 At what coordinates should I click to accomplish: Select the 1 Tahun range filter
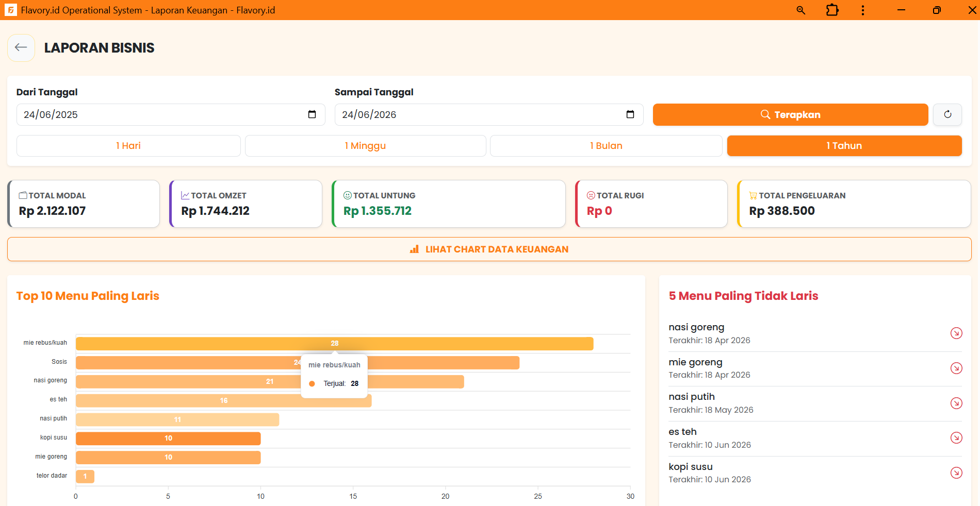844,146
